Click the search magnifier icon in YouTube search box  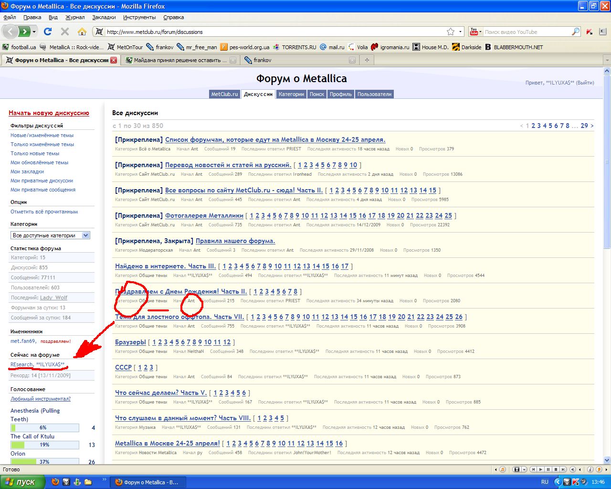pos(575,32)
